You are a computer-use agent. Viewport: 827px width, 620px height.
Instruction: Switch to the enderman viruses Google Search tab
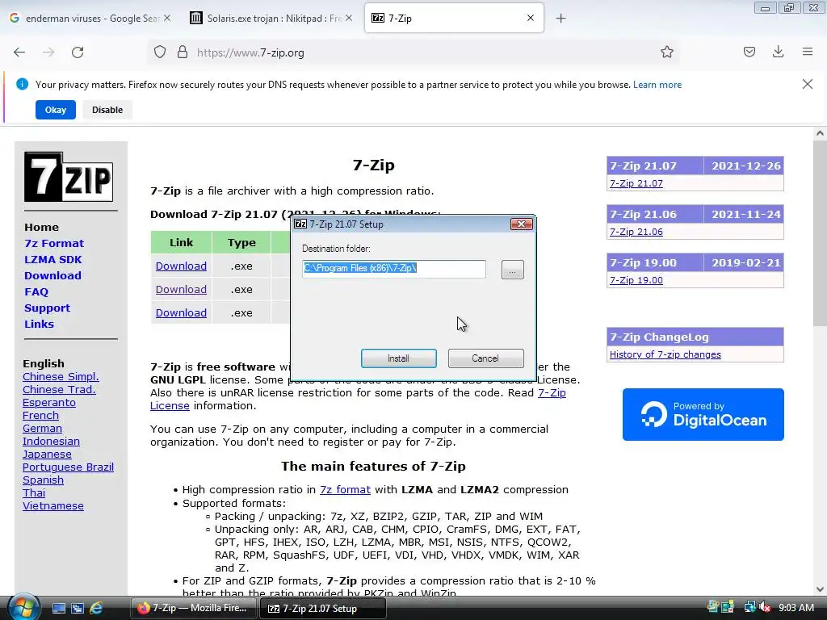(90, 19)
